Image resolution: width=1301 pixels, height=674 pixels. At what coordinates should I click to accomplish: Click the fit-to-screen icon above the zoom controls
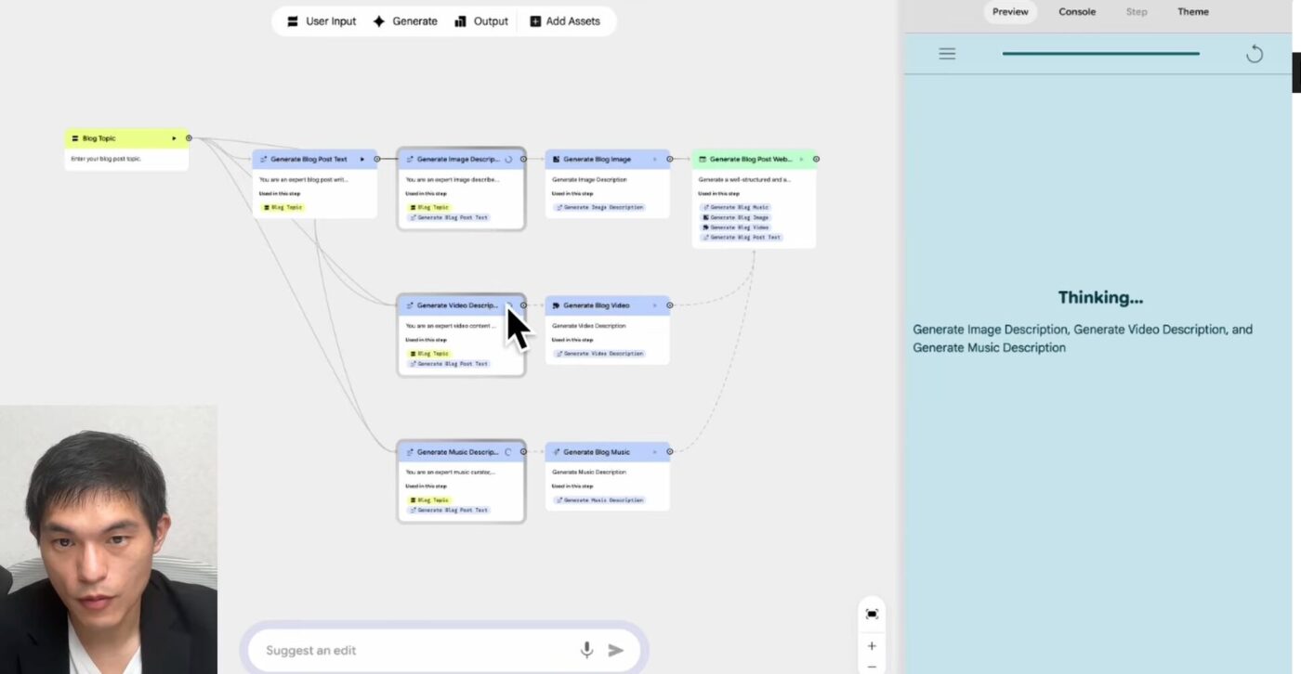[872, 615]
